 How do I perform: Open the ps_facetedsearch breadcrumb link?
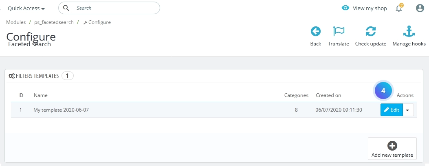pyautogui.click(x=54, y=22)
